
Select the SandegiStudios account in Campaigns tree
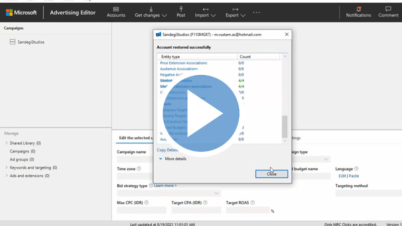(x=31, y=42)
